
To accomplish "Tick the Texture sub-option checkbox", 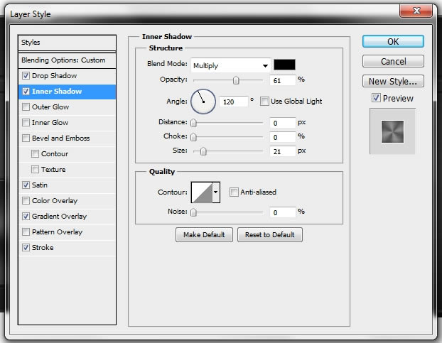I will click(x=35, y=170).
